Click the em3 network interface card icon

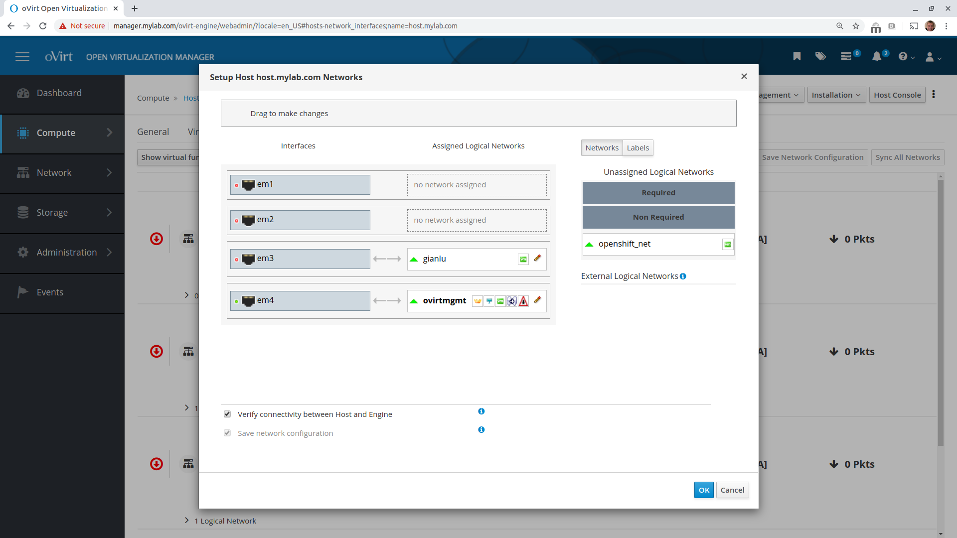coord(248,259)
